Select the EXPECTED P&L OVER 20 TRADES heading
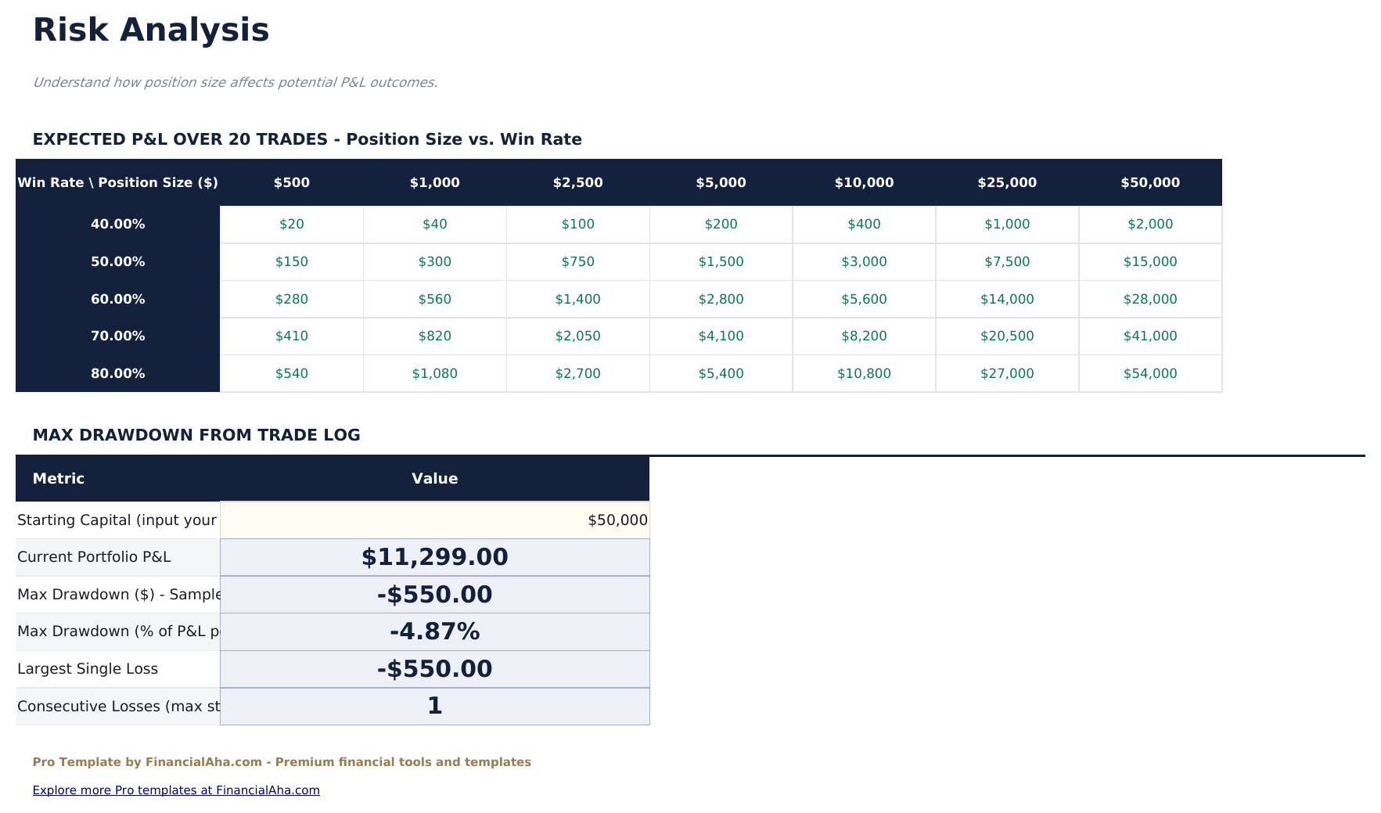Screen dimensions: 1381x813 (307, 139)
